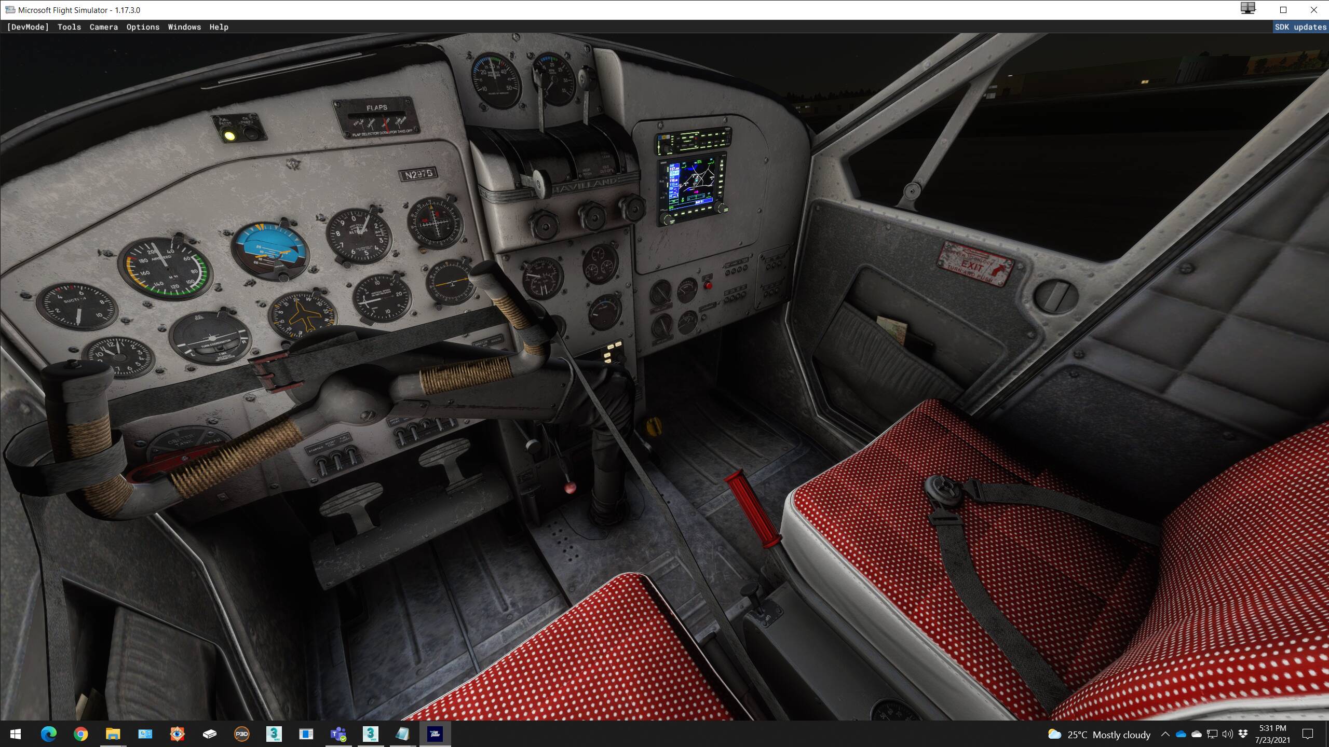Click the airspeed indicator gauge

pyautogui.click(x=165, y=270)
